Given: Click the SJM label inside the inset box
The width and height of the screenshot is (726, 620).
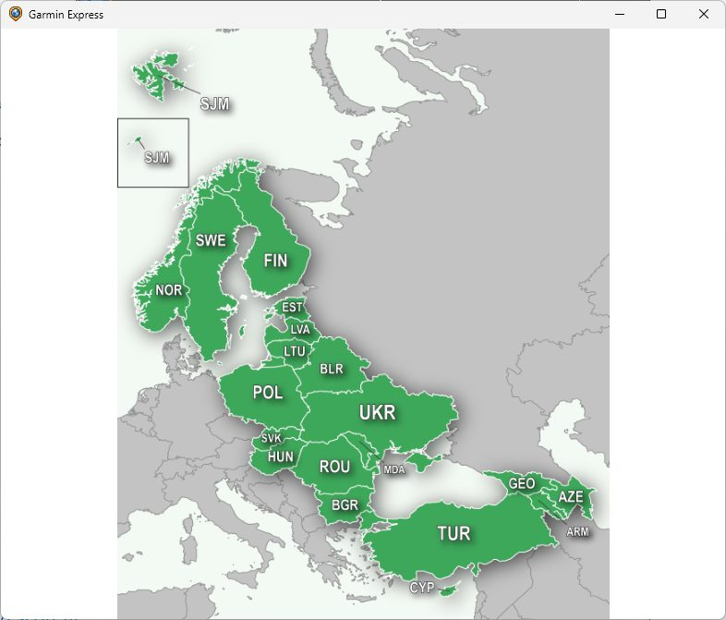Looking at the screenshot, I should tap(157, 158).
